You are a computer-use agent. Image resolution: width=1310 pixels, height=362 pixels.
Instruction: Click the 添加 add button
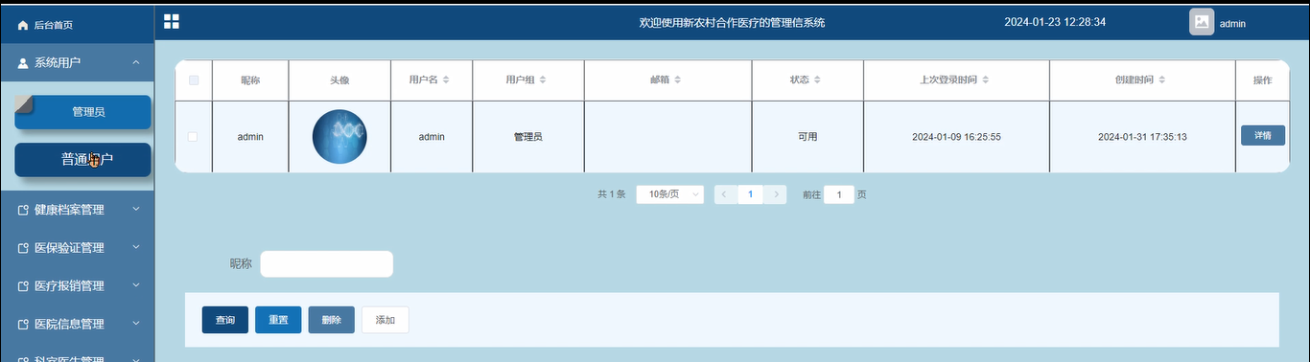point(386,320)
